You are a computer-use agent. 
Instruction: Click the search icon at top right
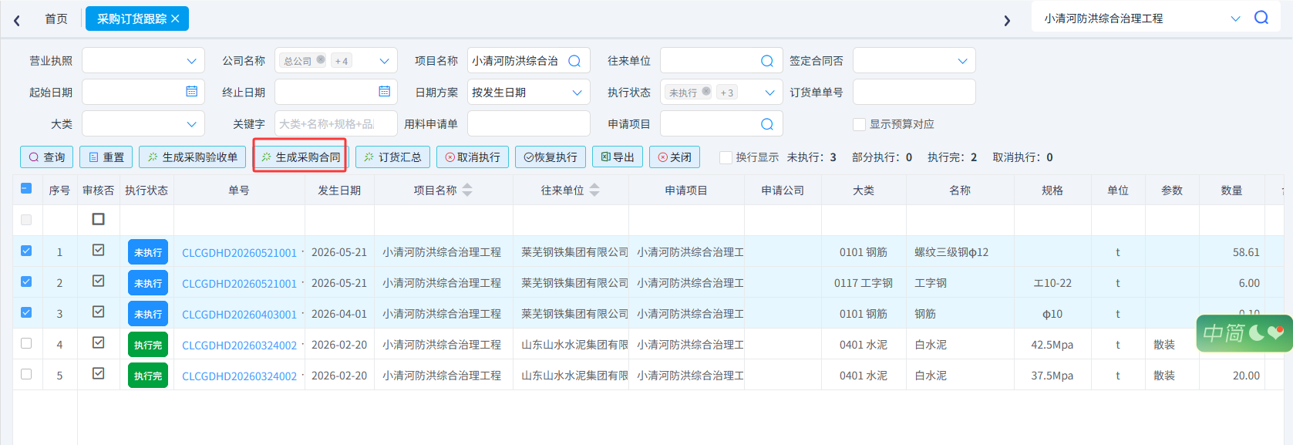[1261, 18]
